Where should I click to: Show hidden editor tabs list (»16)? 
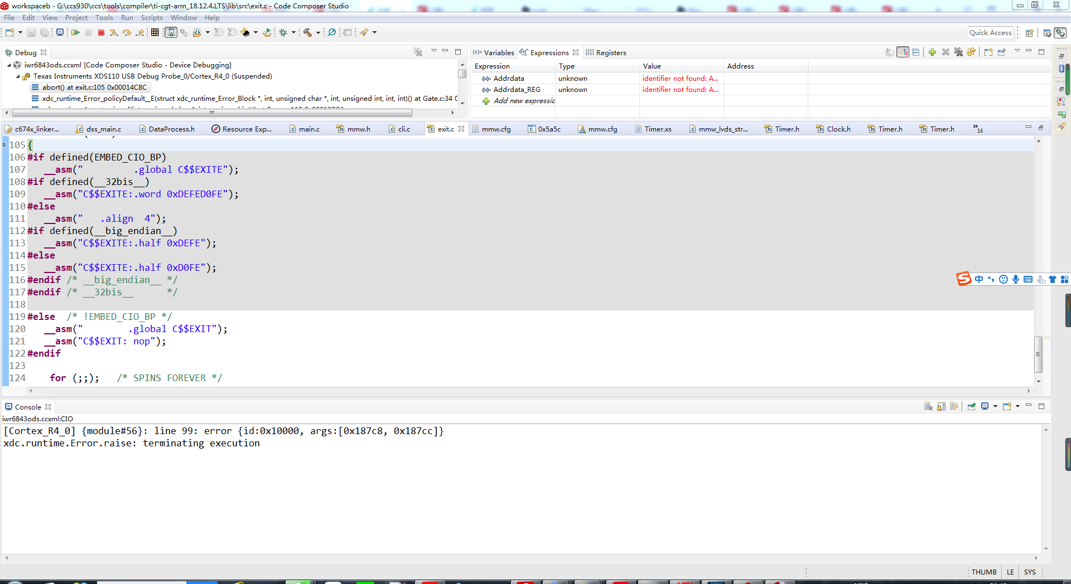click(x=978, y=129)
